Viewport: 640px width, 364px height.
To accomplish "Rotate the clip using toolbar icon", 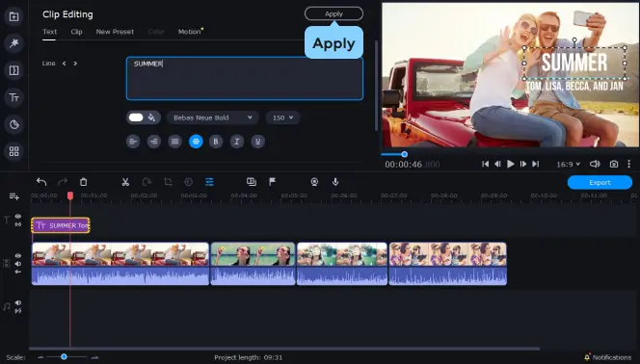I will 147,182.
